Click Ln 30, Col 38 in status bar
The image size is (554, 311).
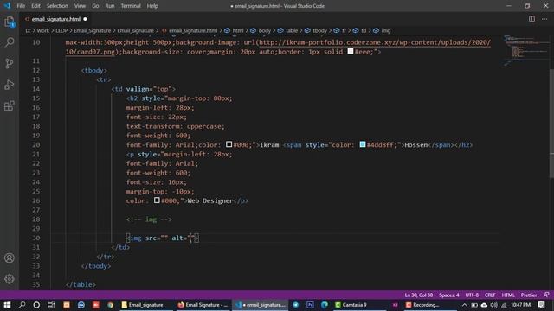pos(419,295)
